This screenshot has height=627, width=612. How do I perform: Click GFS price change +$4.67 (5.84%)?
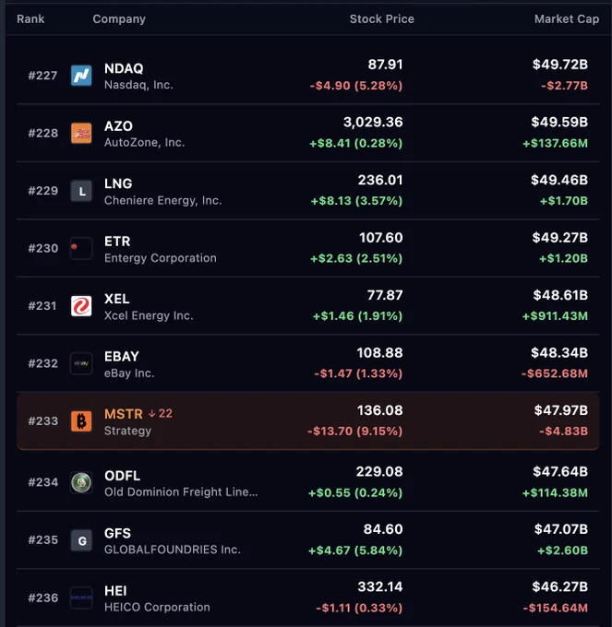coord(355,550)
